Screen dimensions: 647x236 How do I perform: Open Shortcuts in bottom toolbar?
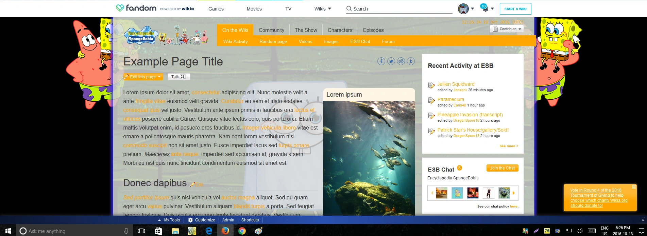pos(250,220)
